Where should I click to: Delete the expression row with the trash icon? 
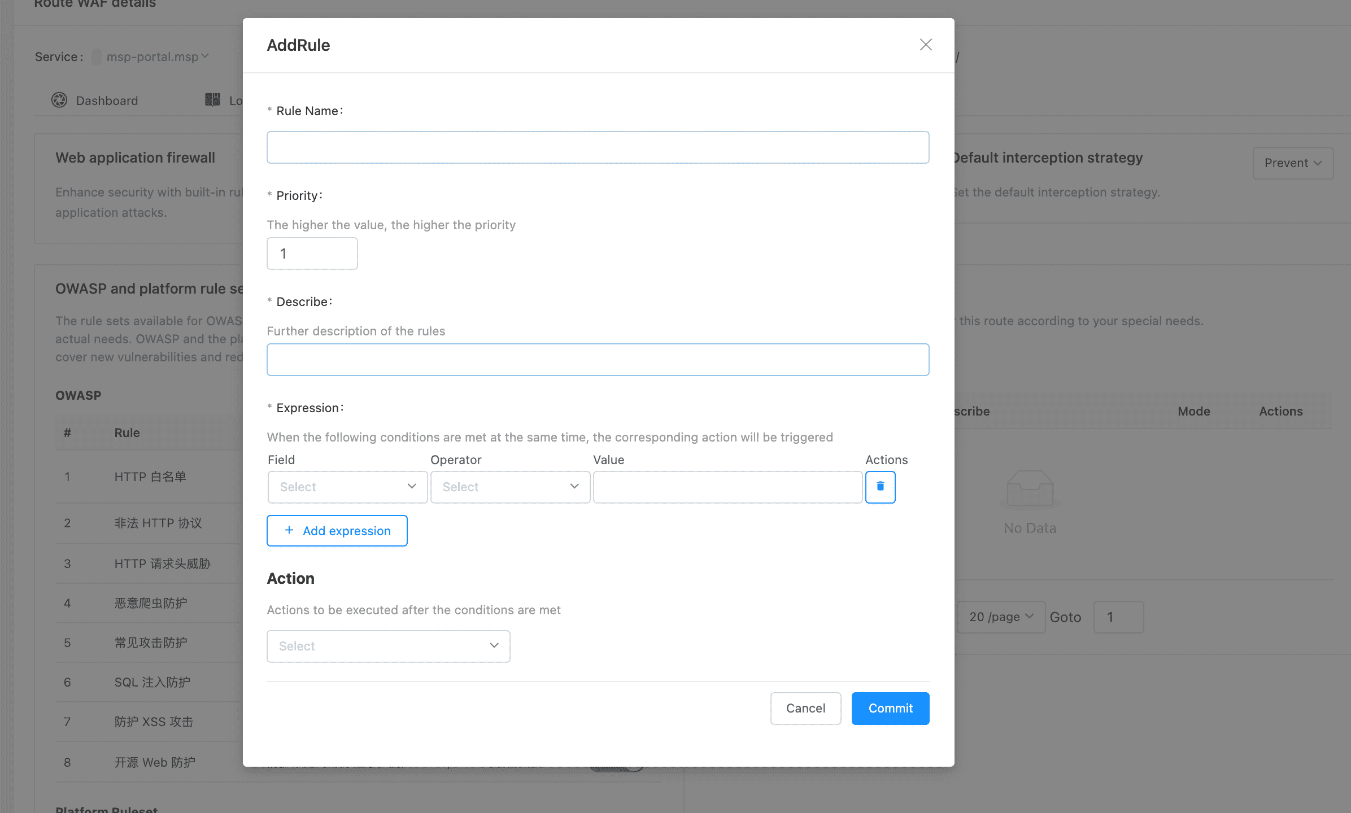pyautogui.click(x=880, y=487)
